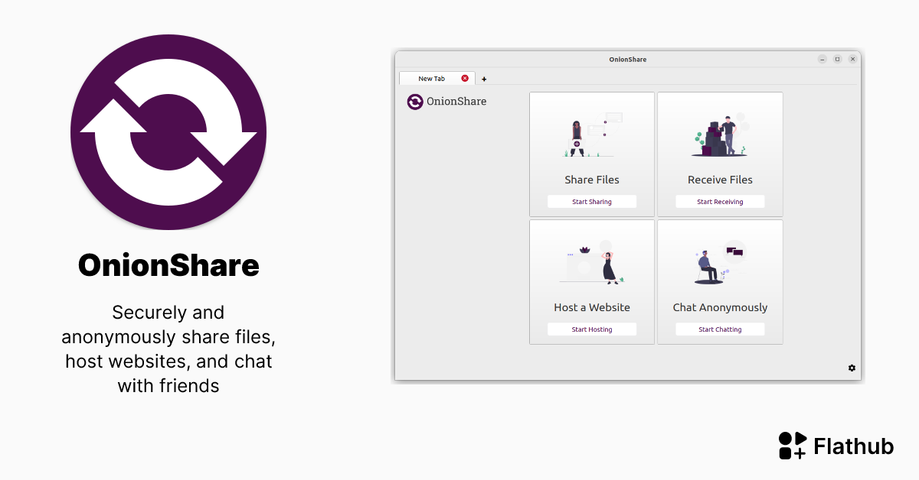
Task: Click the OnionShare title bar
Action: 628,59
